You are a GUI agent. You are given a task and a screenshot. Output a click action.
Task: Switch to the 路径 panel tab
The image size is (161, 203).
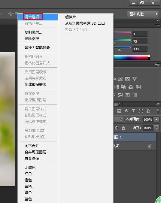(x=117, y=104)
